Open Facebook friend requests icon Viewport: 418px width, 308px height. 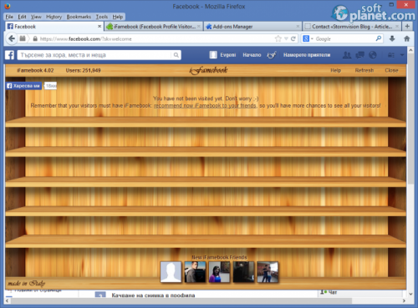(x=347, y=55)
